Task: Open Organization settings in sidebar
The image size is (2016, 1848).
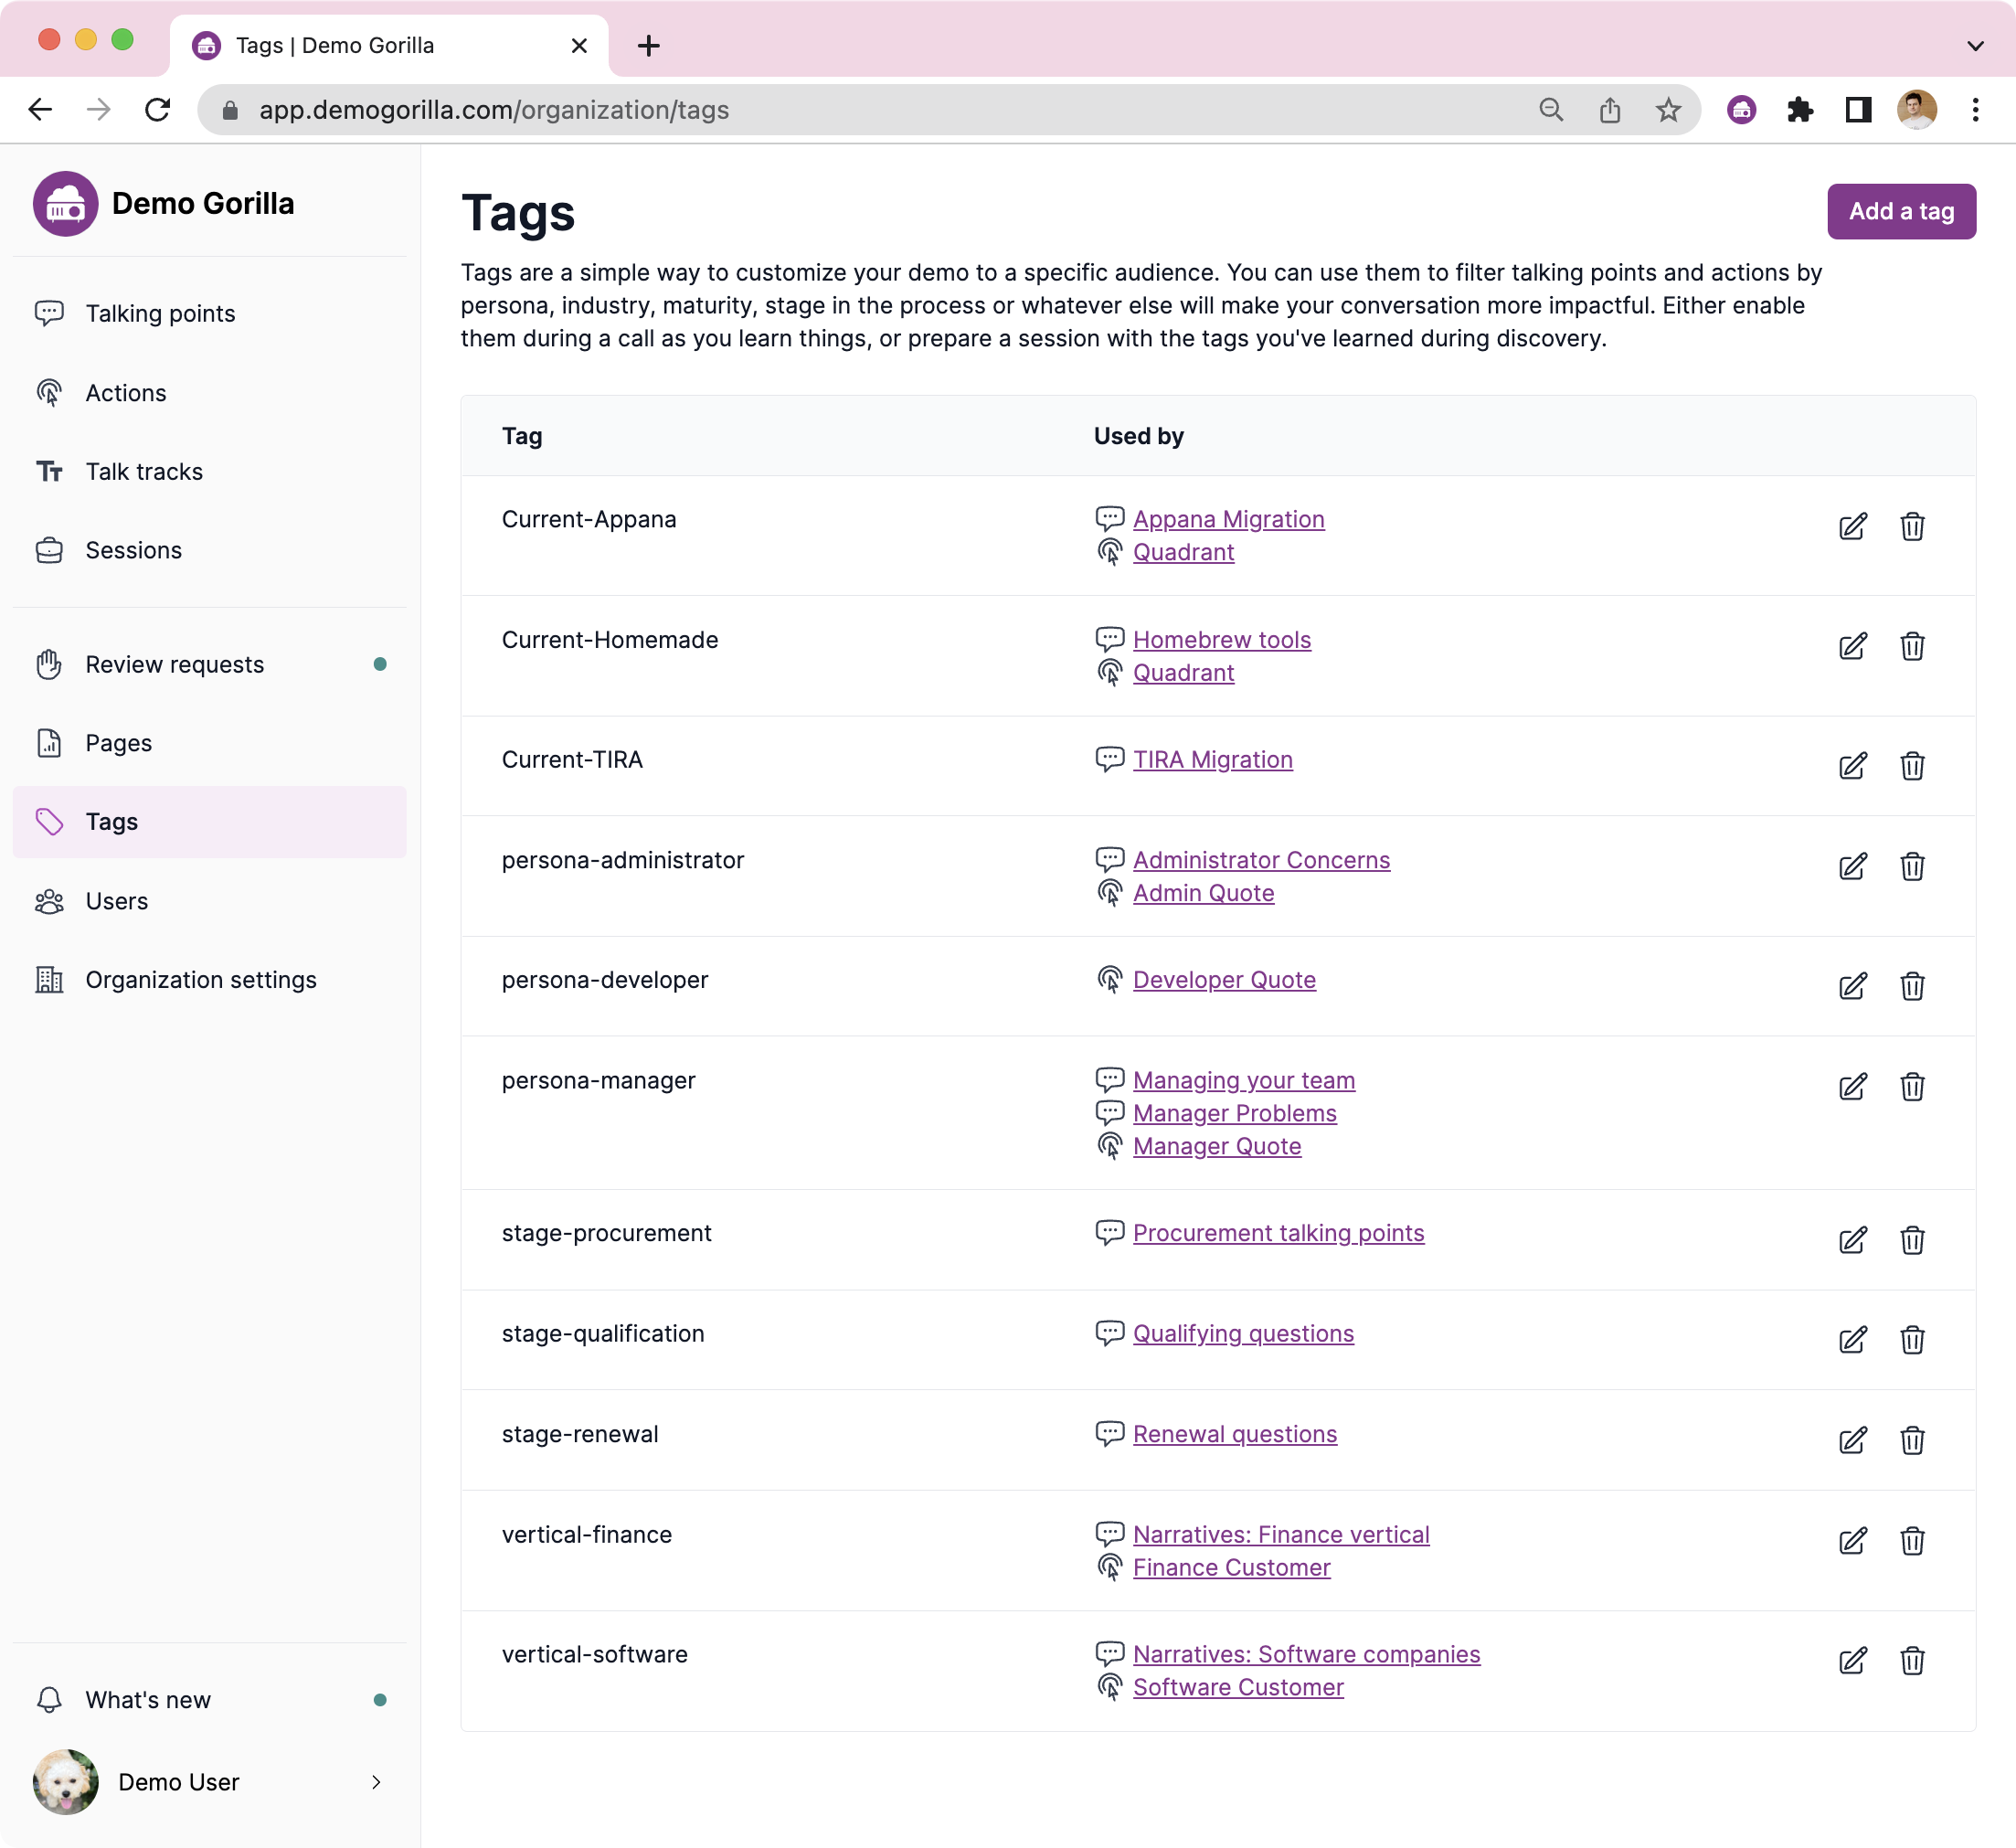Action: [x=200, y=980]
